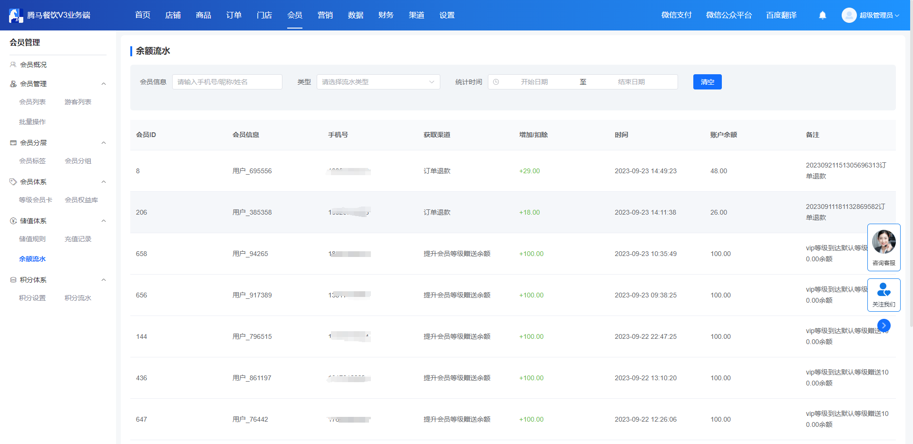The height and width of the screenshot is (444, 913).
Task: Open 等级会员卡 in sidebar
Action: (x=36, y=200)
